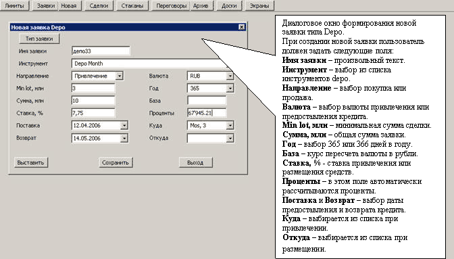The image size is (454, 259).
Task: Open the Переговоры tab
Action: coord(171,5)
